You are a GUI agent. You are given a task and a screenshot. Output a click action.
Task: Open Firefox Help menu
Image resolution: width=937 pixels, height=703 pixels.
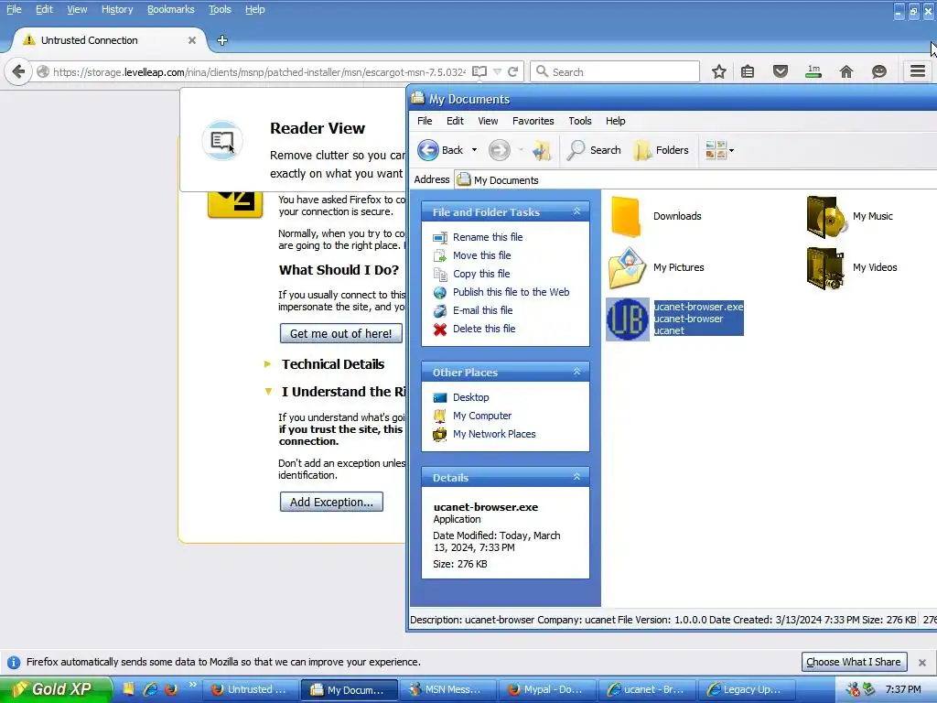coord(254,9)
